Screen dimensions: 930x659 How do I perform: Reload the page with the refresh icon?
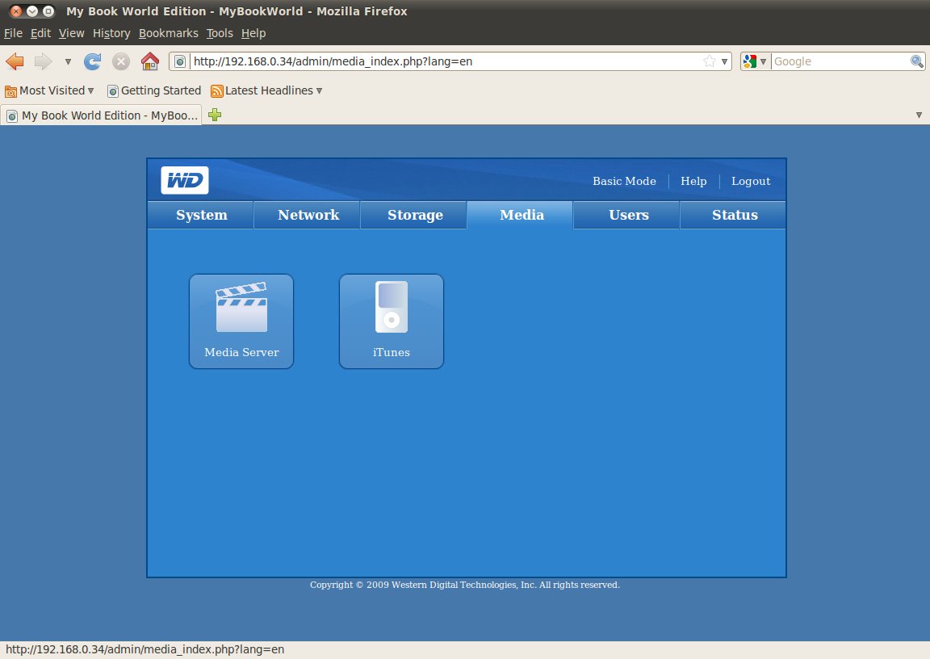(93, 61)
